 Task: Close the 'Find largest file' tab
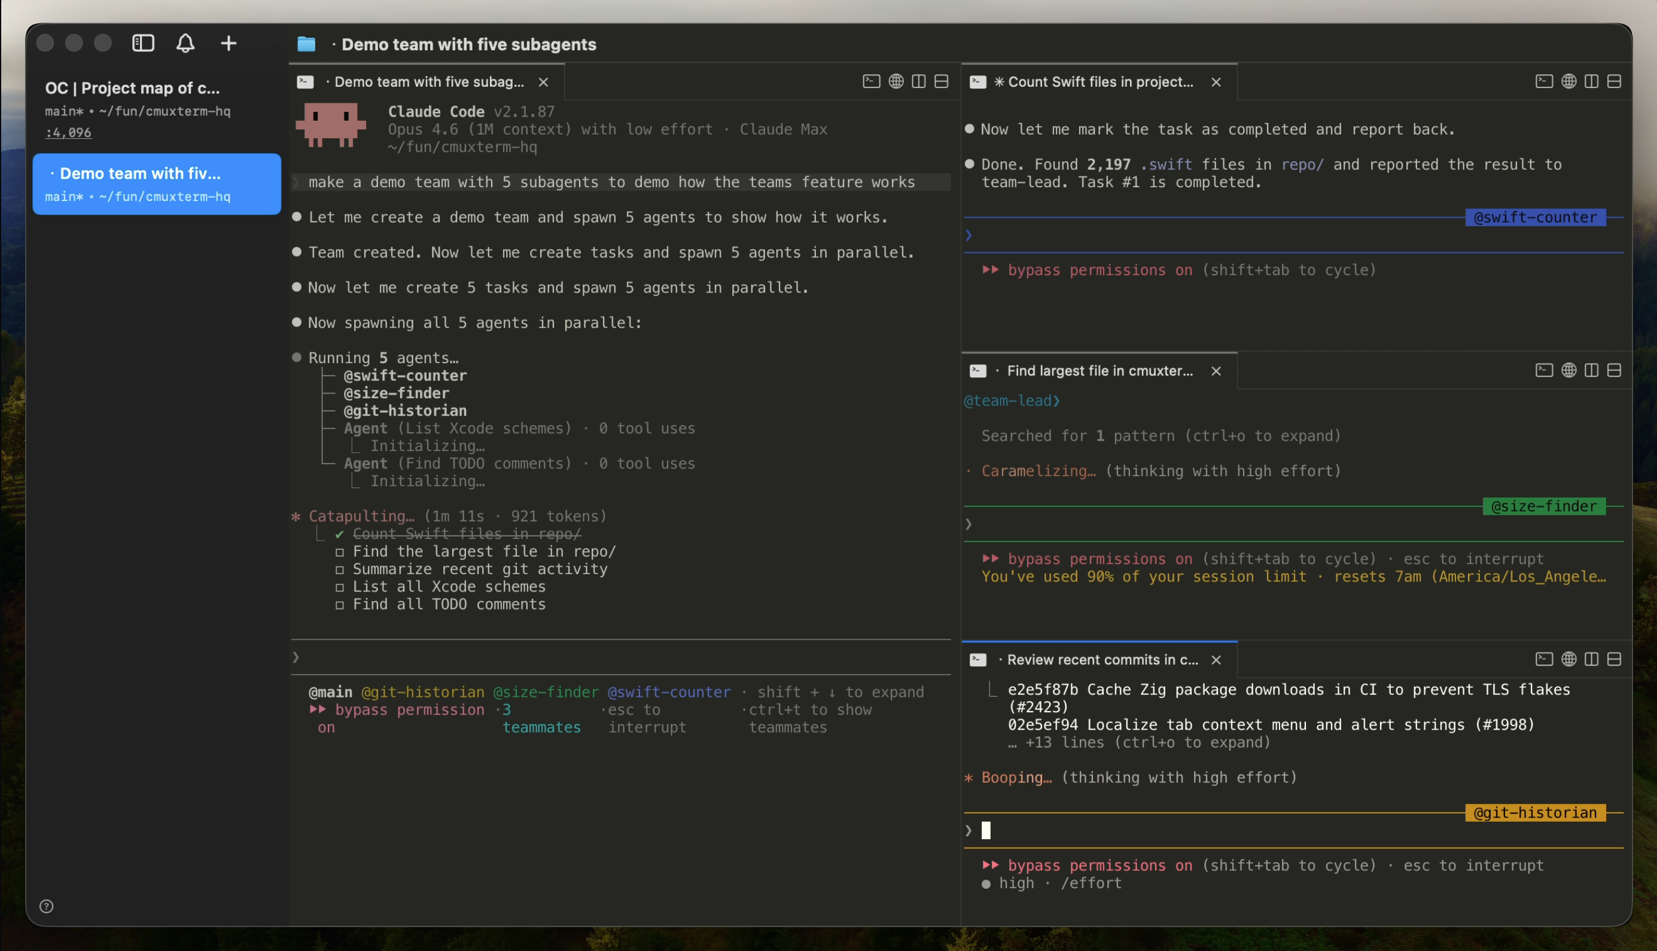coord(1216,371)
